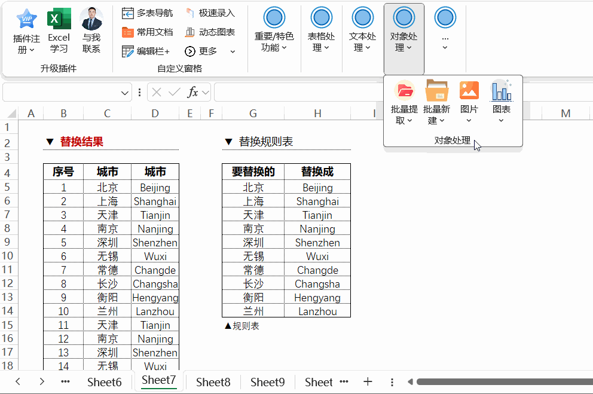Viewport: 593px width, 394px height.
Task: Click the fx insert function button
Action: coord(192,92)
